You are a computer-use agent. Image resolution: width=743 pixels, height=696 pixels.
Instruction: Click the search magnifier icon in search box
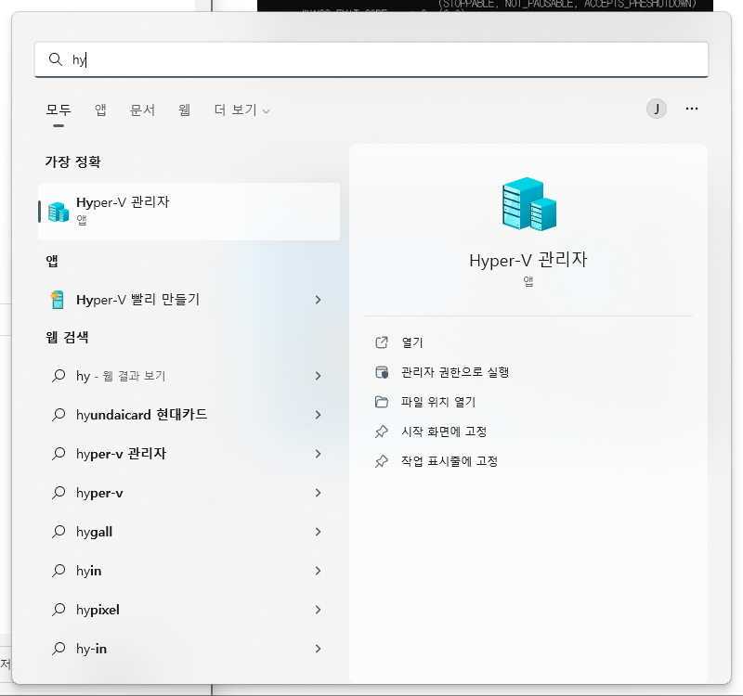tap(56, 59)
